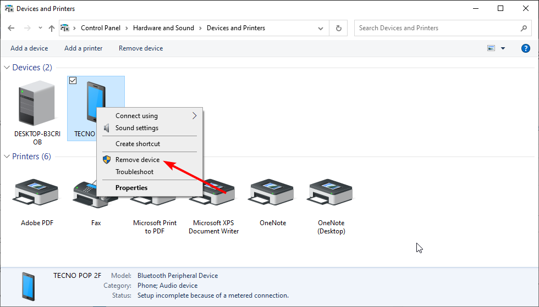This screenshot has height=307, width=539.
Task: Click the Bluetooth Peripheral Device model text
Action: point(178,275)
